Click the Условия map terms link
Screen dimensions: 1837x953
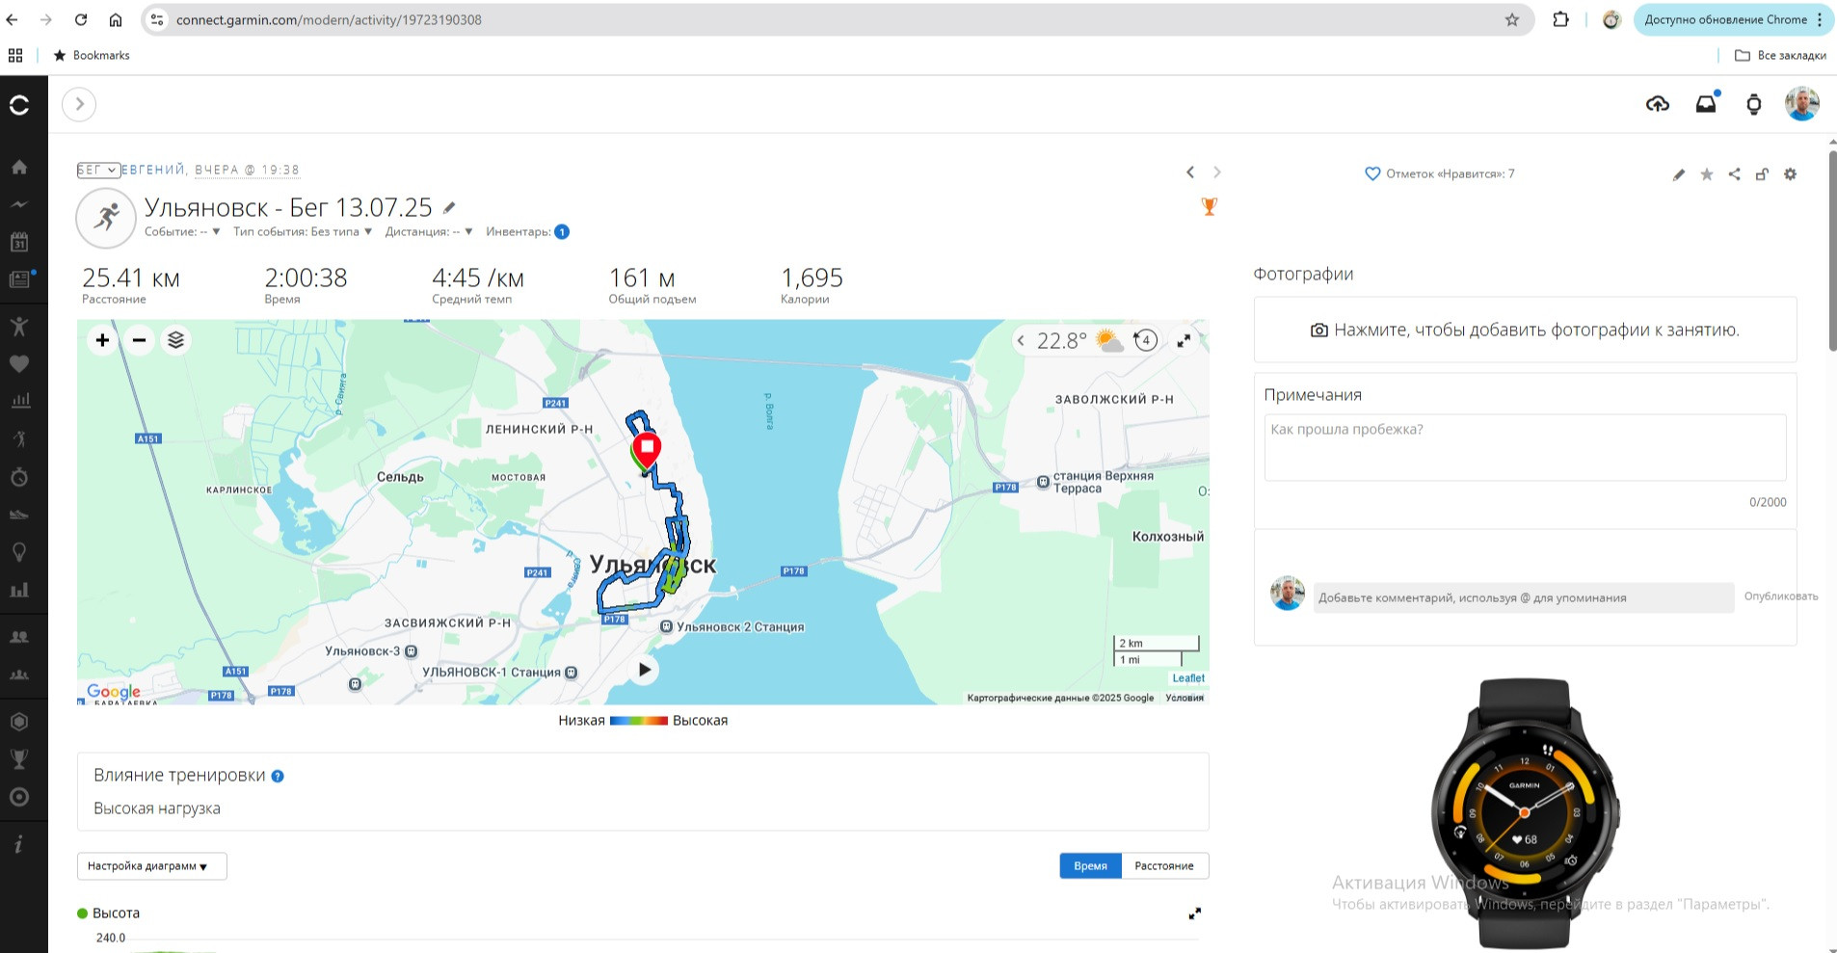(x=1185, y=698)
